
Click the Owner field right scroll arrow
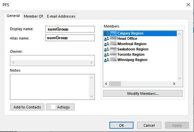click(x=92, y=62)
